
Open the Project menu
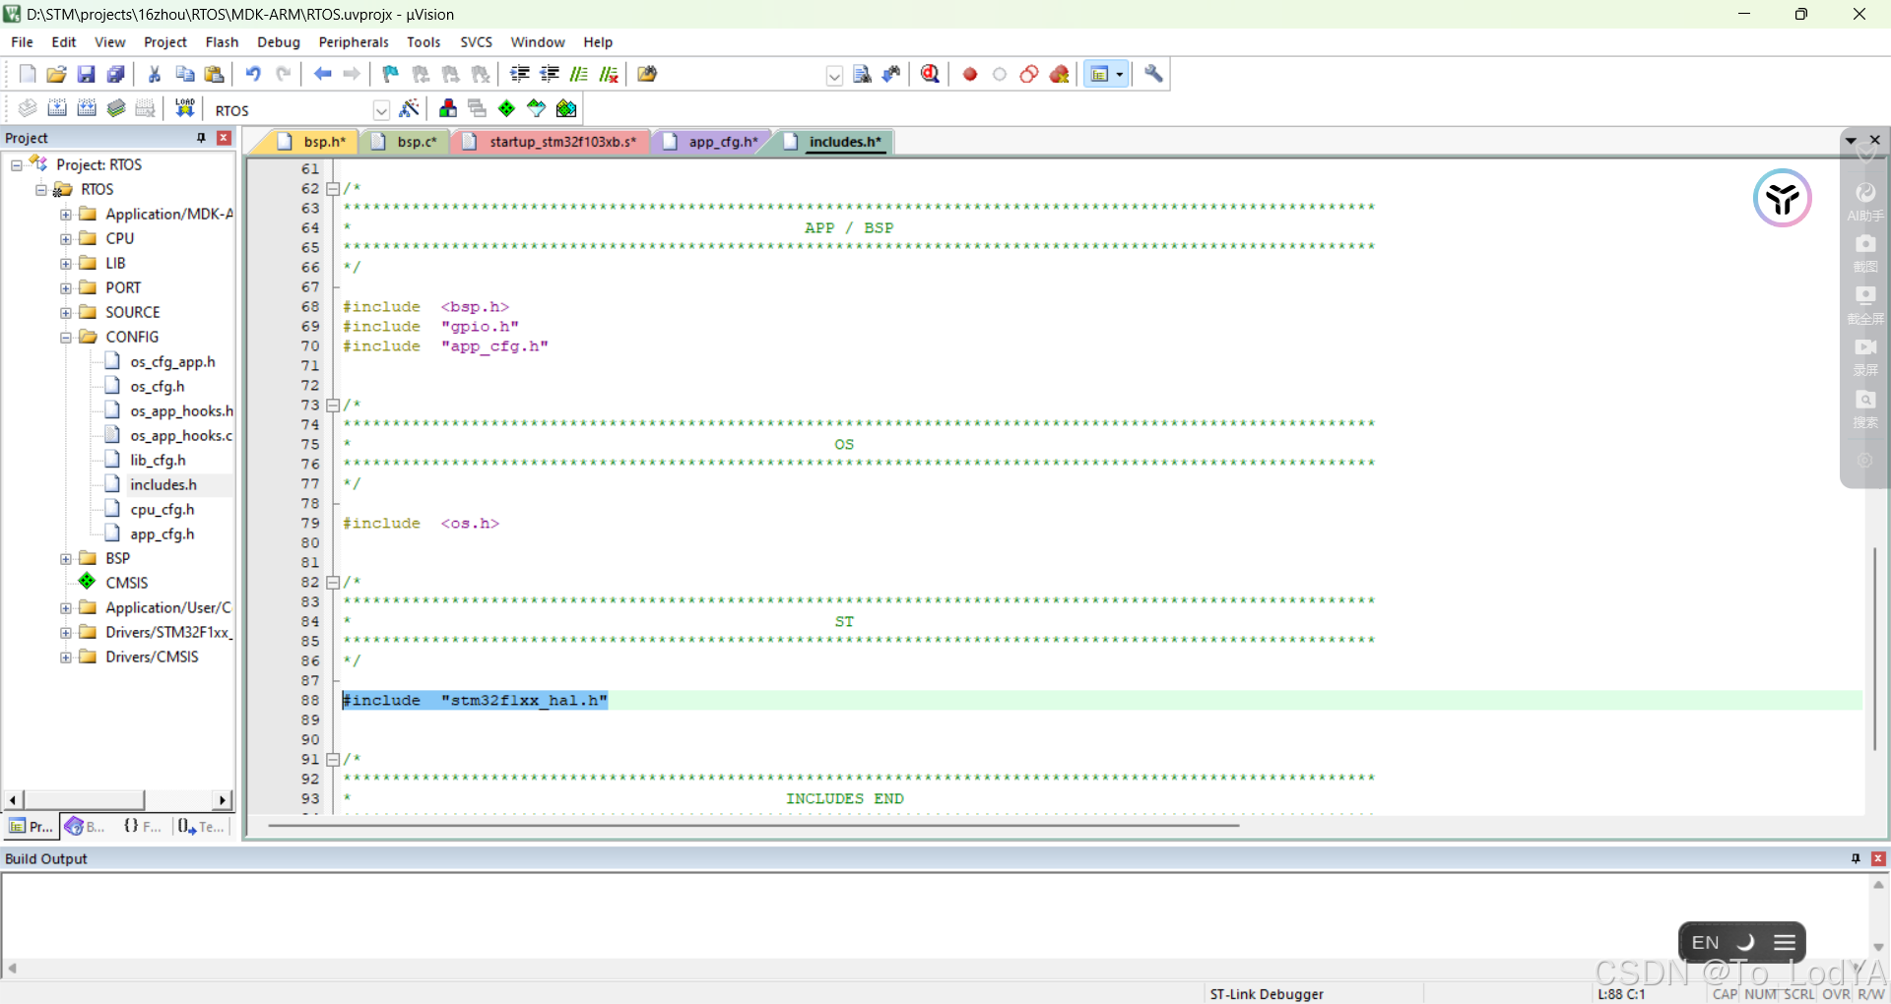164,42
